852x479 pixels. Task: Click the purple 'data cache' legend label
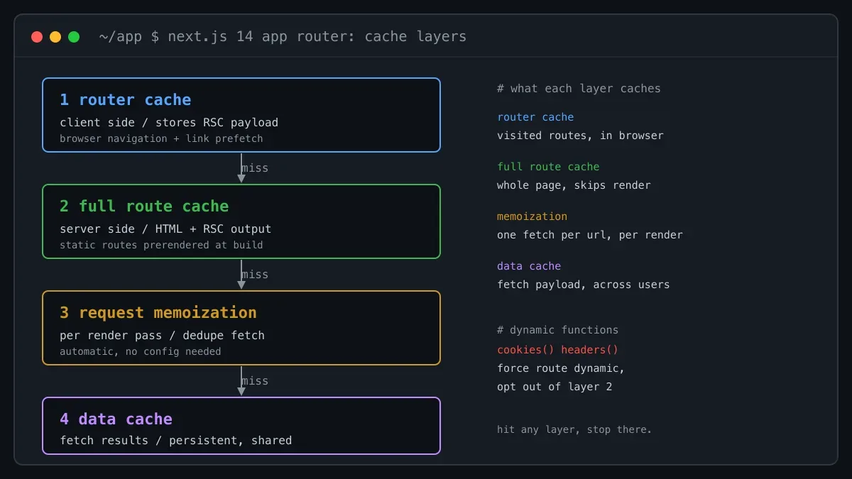[529, 266]
